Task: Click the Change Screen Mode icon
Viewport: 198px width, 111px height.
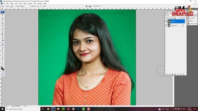Action: [2, 75]
